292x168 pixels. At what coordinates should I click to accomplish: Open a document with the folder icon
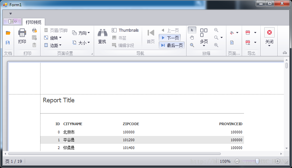[x=8, y=33]
